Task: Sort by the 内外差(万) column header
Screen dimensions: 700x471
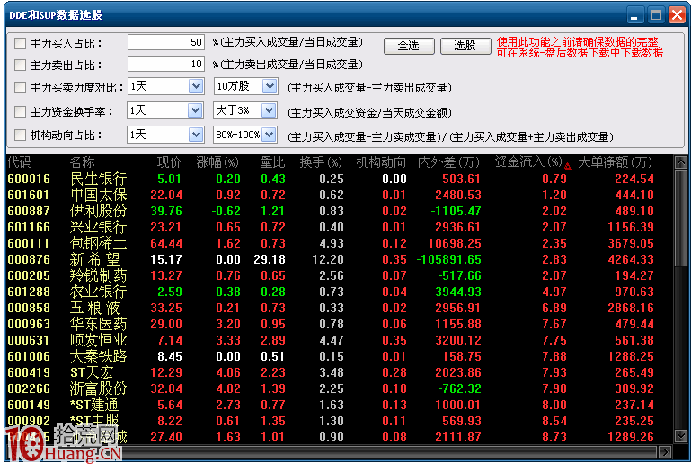Action: pyautogui.click(x=449, y=162)
